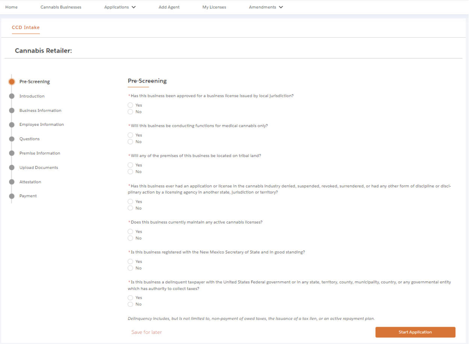Viewport: 469px width, 344px height.
Task: Choose Yes for delinquent taxpayer question
Action: pos(130,298)
